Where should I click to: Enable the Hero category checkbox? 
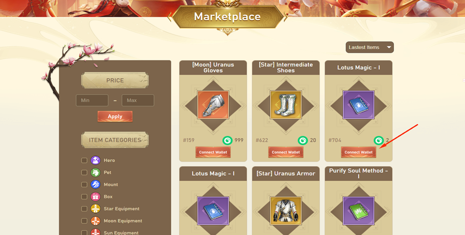pyautogui.click(x=84, y=160)
